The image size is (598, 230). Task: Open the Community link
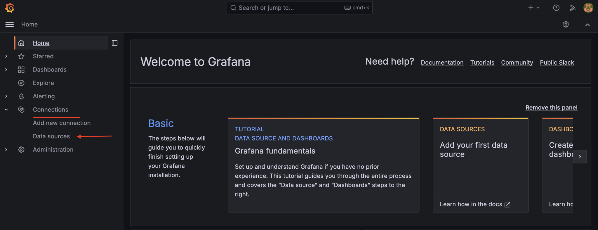[517, 62]
